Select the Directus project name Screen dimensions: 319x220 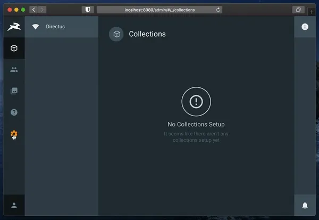(55, 27)
